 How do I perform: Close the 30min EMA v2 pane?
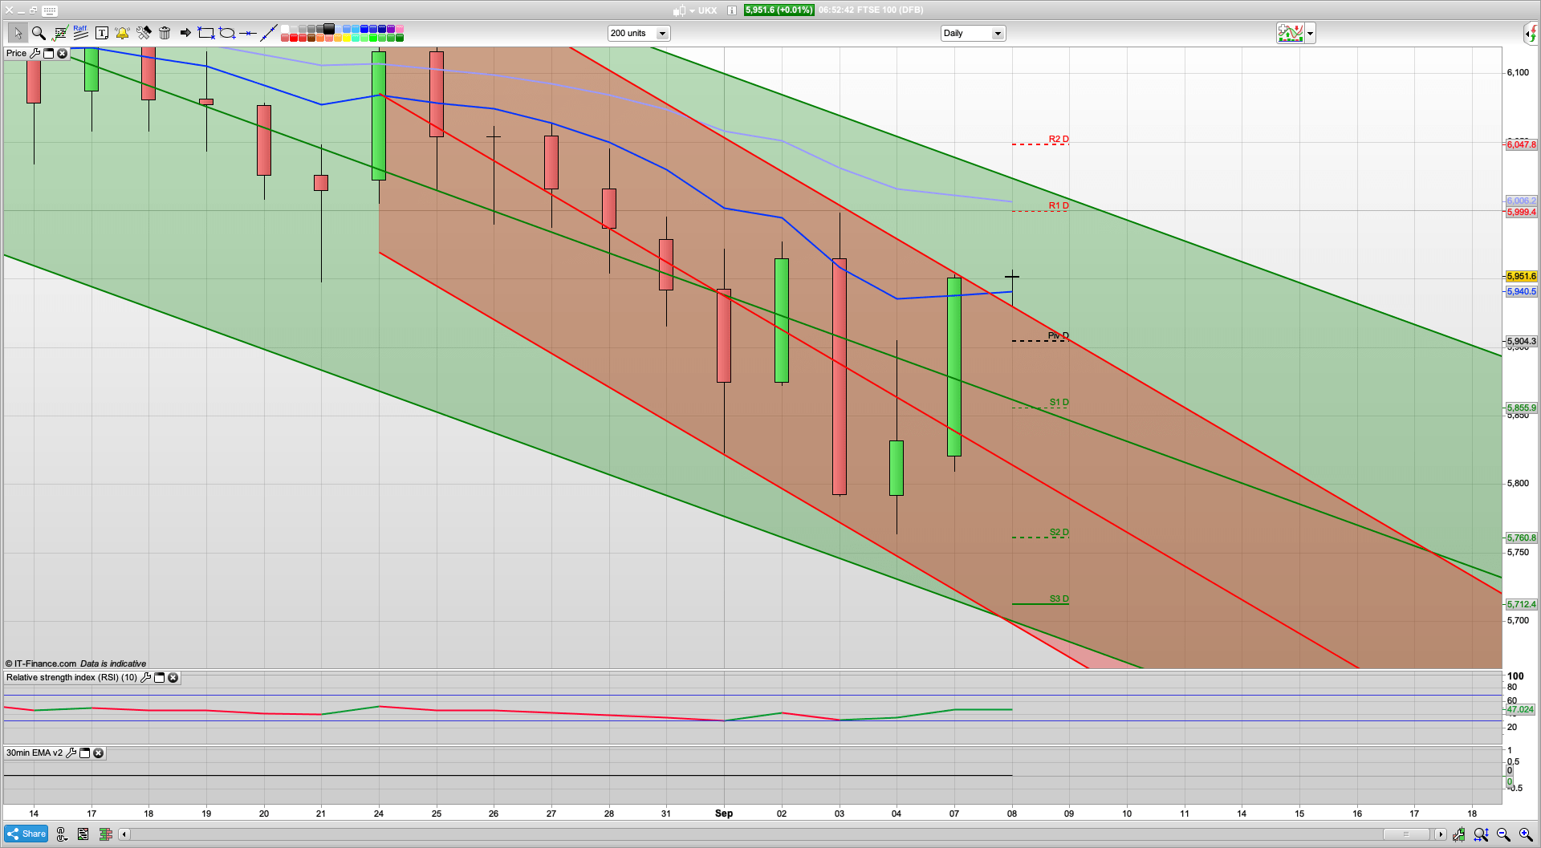tap(98, 753)
